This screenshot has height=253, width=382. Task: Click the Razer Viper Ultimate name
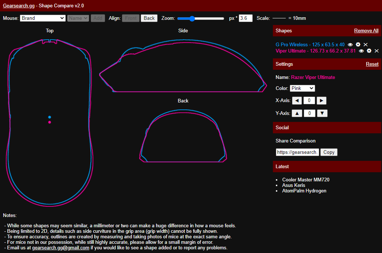313,77
